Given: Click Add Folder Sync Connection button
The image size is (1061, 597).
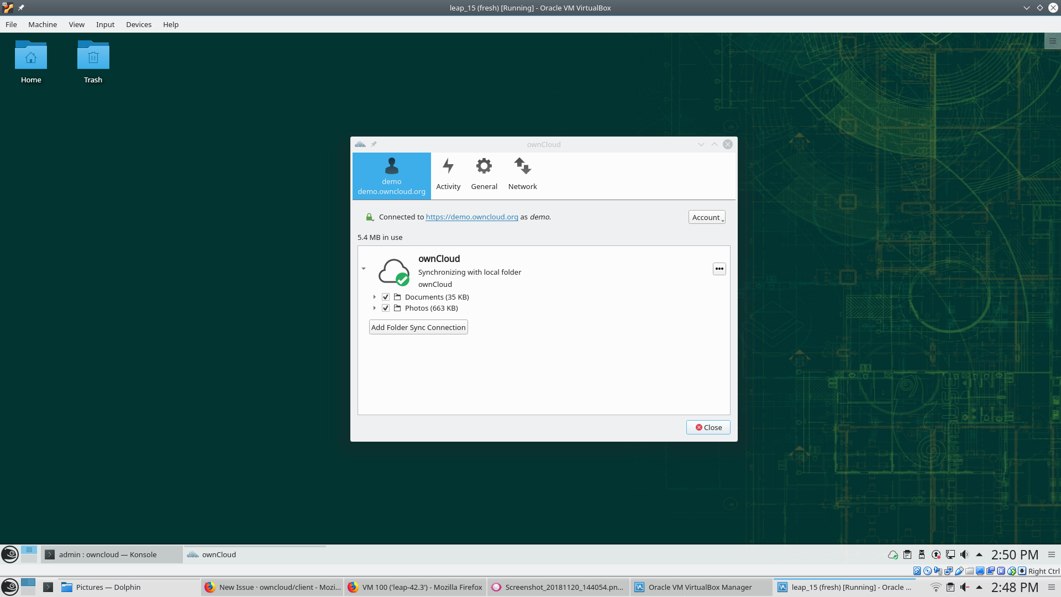Looking at the screenshot, I should 418,327.
